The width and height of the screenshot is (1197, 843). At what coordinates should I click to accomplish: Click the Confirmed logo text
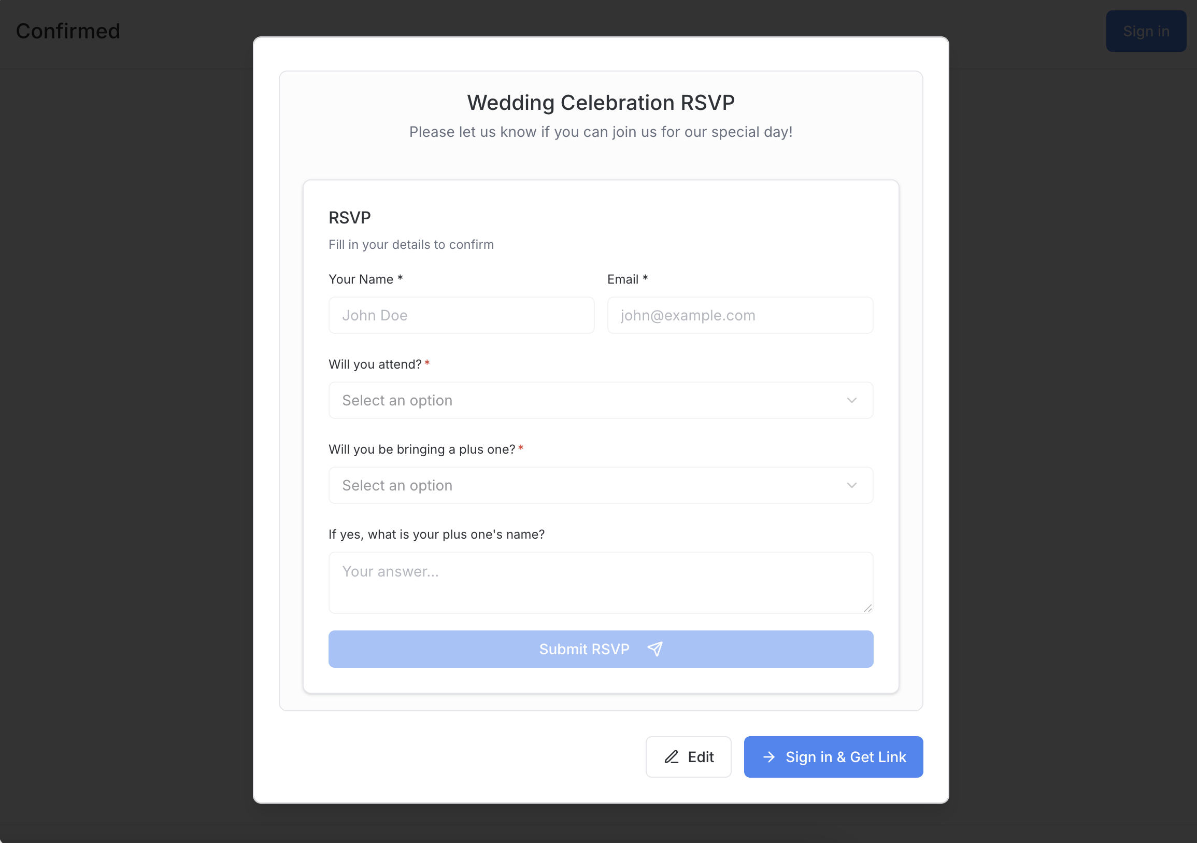click(68, 31)
